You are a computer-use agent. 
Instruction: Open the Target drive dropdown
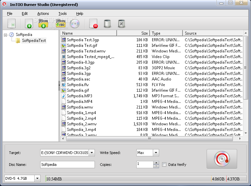tap(92, 153)
